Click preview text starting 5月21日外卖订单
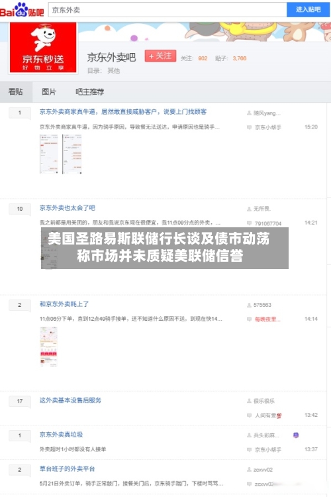Image resolution: width=331 pixels, height=497 pixels. [131, 484]
